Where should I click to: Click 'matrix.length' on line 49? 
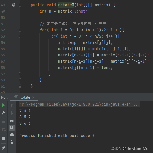(x=73, y=11)
